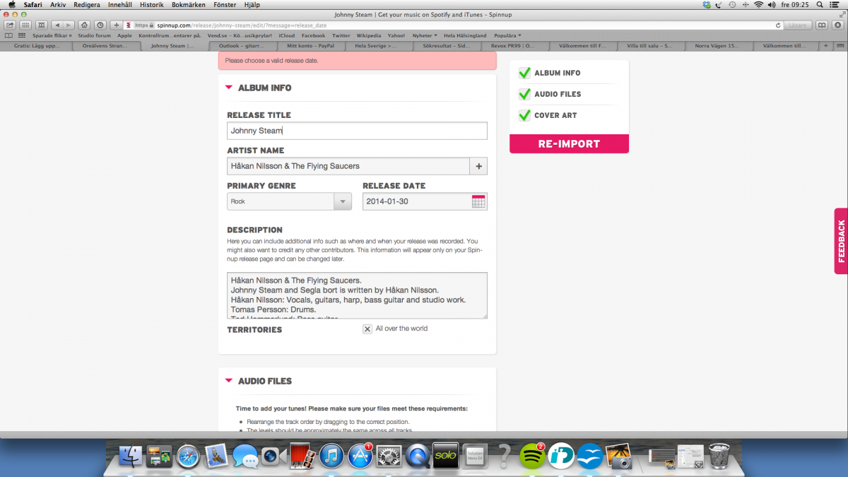Switch to the Revox PR99 tab
The width and height of the screenshot is (848, 477).
click(x=516, y=46)
